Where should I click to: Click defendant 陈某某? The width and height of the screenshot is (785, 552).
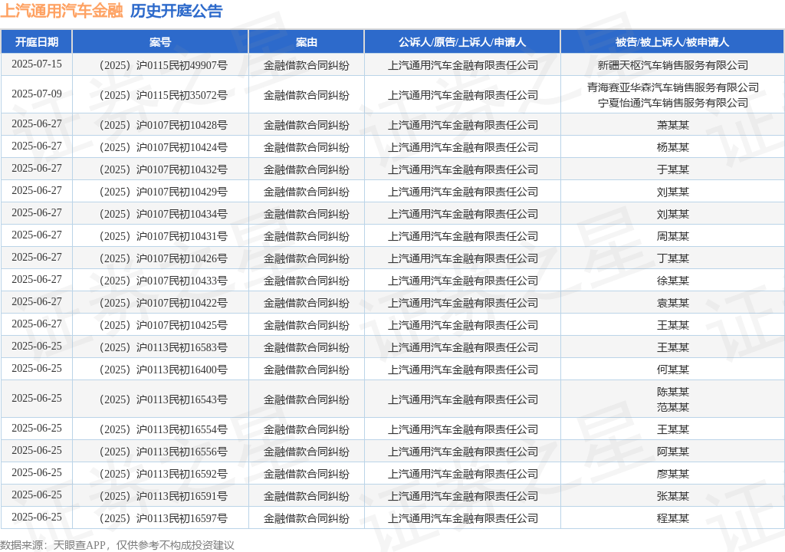coord(673,393)
